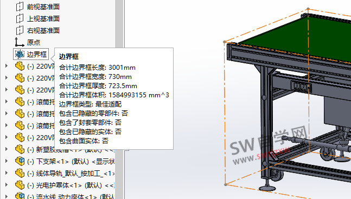Click the 边界框 tooltip heading
This screenshot has height=199, width=351.
(69, 56)
